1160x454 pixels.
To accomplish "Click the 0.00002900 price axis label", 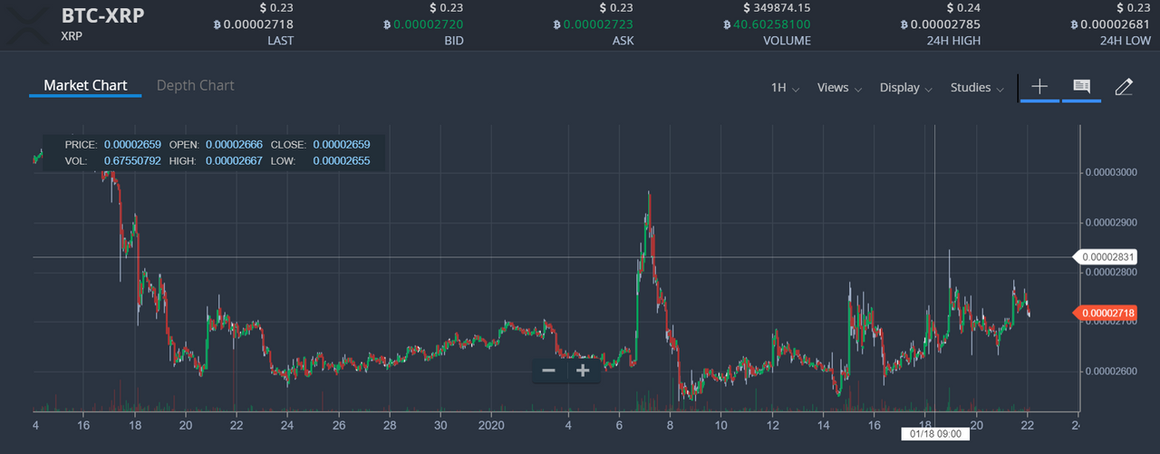I will (x=1111, y=222).
